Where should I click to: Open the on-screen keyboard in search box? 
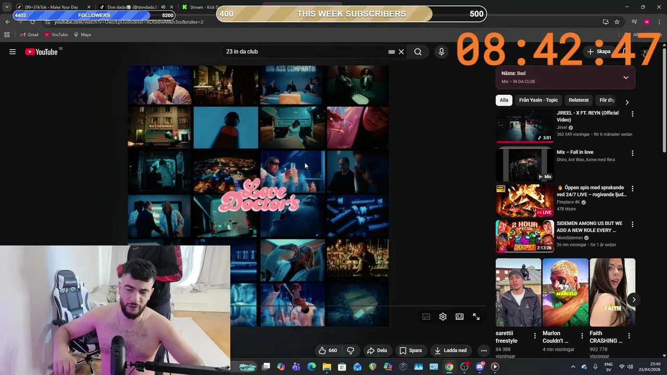(391, 52)
